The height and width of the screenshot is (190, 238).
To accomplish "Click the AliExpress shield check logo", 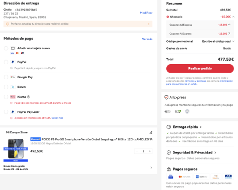I will (x=166, y=97).
